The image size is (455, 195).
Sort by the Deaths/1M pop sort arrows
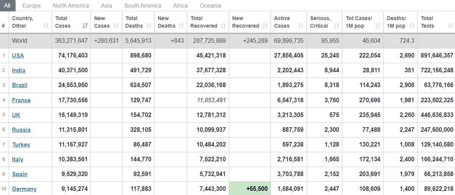[x=411, y=26]
